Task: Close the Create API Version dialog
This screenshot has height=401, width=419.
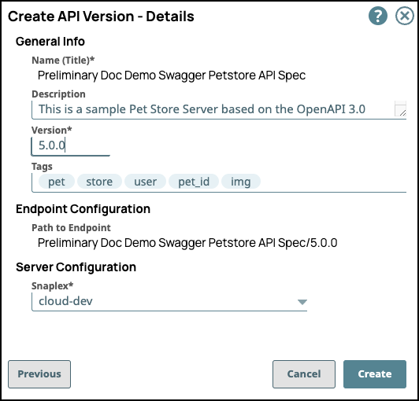Action: click(405, 16)
